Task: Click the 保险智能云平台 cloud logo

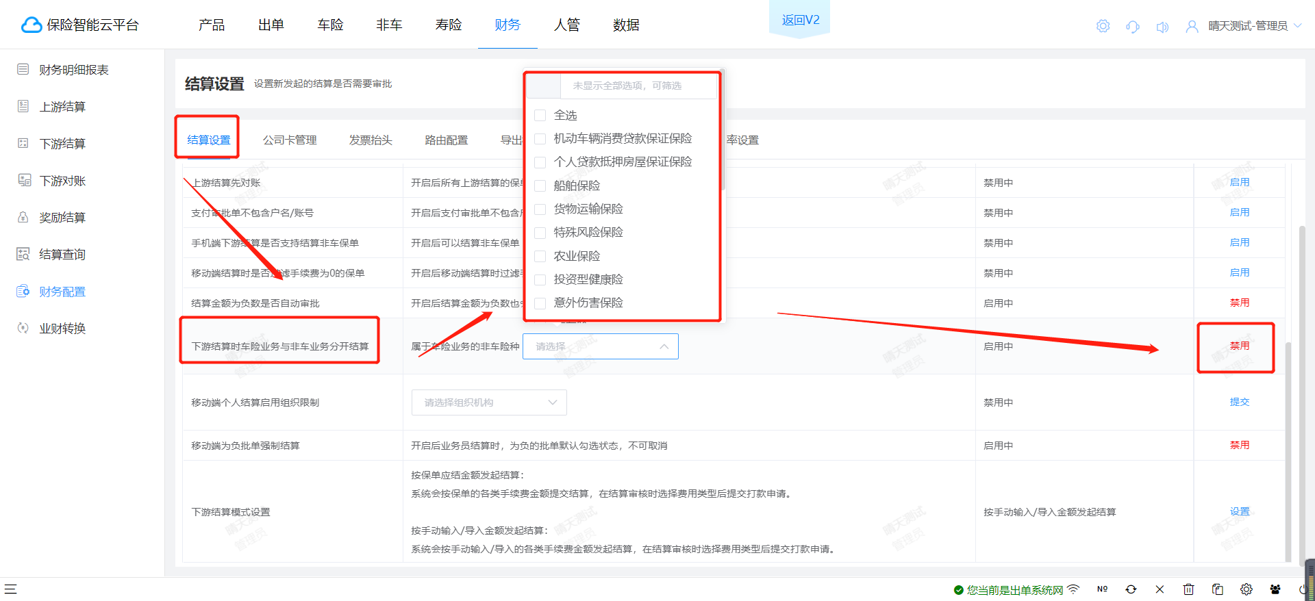Action: pos(32,25)
